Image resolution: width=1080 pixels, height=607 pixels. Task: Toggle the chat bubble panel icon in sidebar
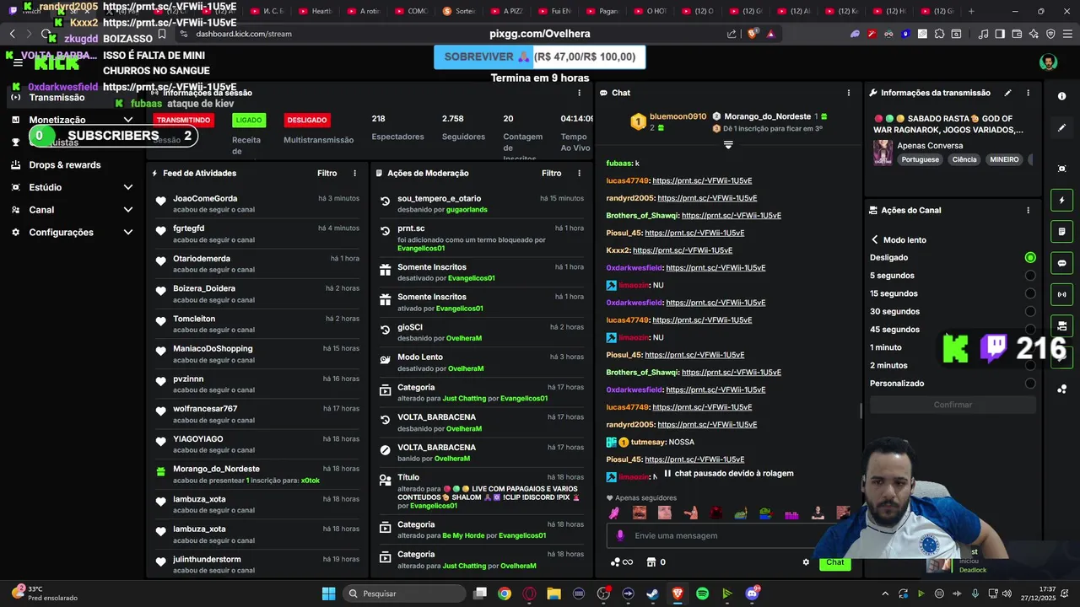[1061, 263]
